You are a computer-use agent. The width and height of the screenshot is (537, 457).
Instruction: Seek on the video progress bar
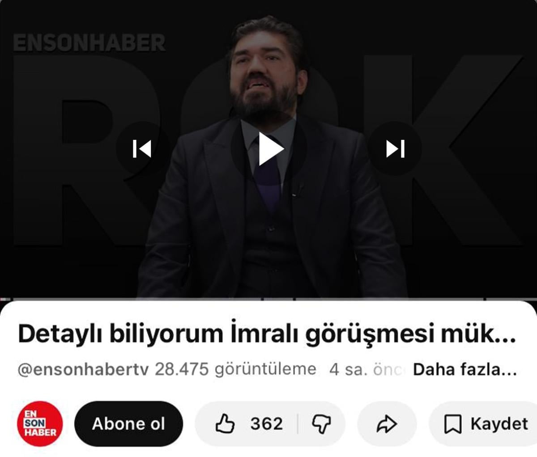point(268,299)
